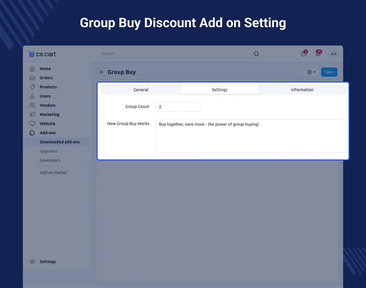This screenshot has height=288, width=366.
Task: Open Settings at bottom of sidebar
Action: pos(48,262)
